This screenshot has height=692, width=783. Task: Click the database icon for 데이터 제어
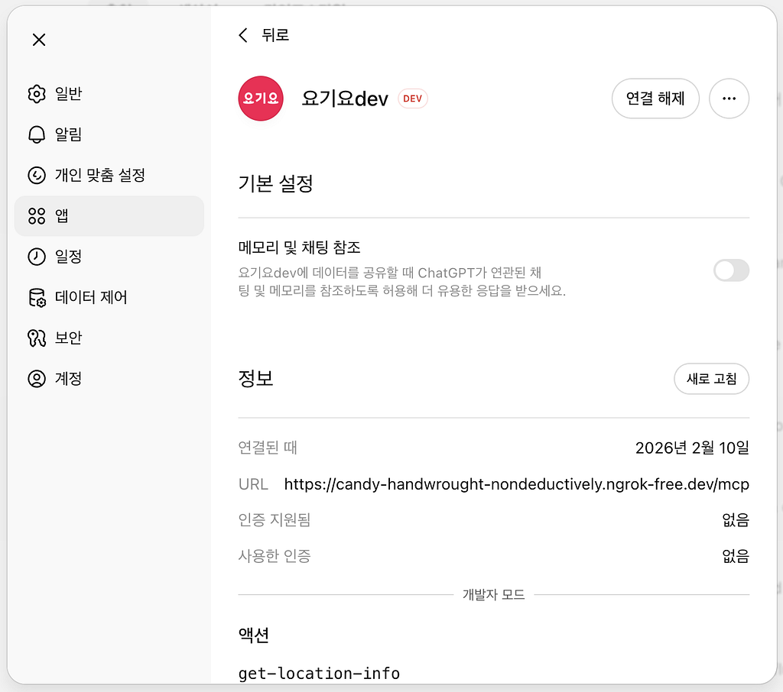[37, 297]
